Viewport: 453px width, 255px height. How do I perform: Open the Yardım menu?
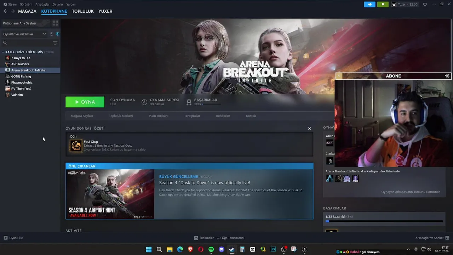pos(71,5)
